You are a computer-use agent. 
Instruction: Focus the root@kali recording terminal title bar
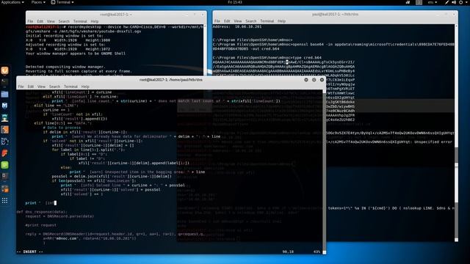116,15
